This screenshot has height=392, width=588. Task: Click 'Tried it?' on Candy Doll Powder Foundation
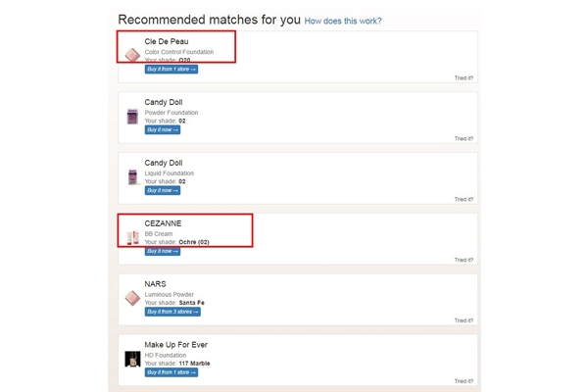click(x=464, y=138)
